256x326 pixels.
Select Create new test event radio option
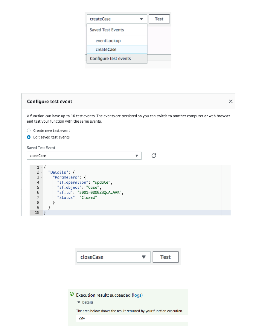tap(29, 131)
